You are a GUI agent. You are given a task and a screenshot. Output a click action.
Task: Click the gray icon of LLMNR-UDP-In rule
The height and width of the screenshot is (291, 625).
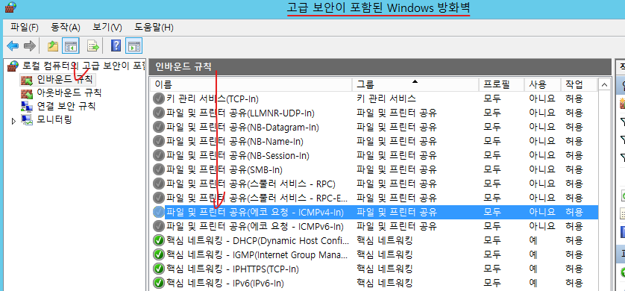click(x=159, y=113)
